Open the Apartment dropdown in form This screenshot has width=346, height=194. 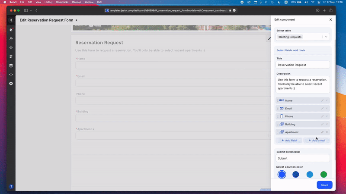pos(173,136)
